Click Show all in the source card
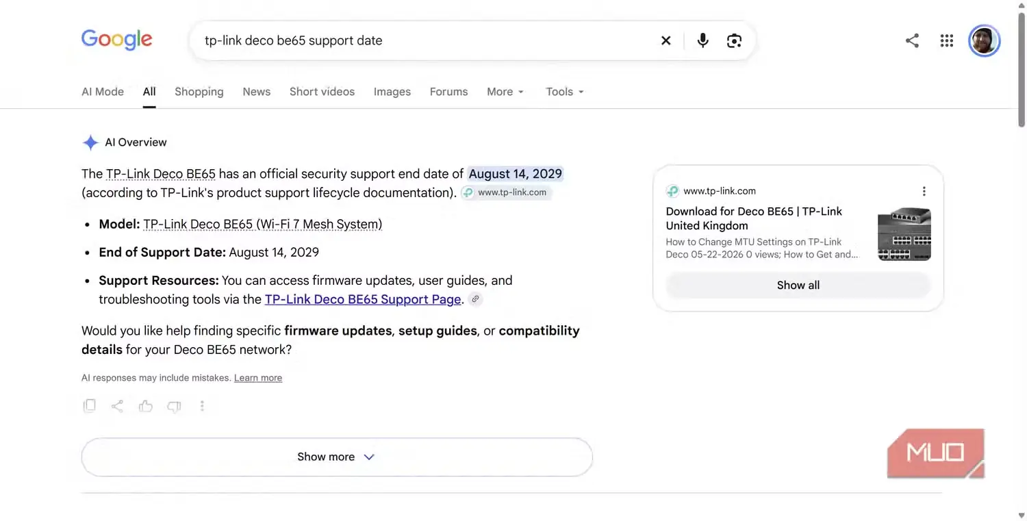Image resolution: width=1027 pixels, height=521 pixels. pos(798,285)
